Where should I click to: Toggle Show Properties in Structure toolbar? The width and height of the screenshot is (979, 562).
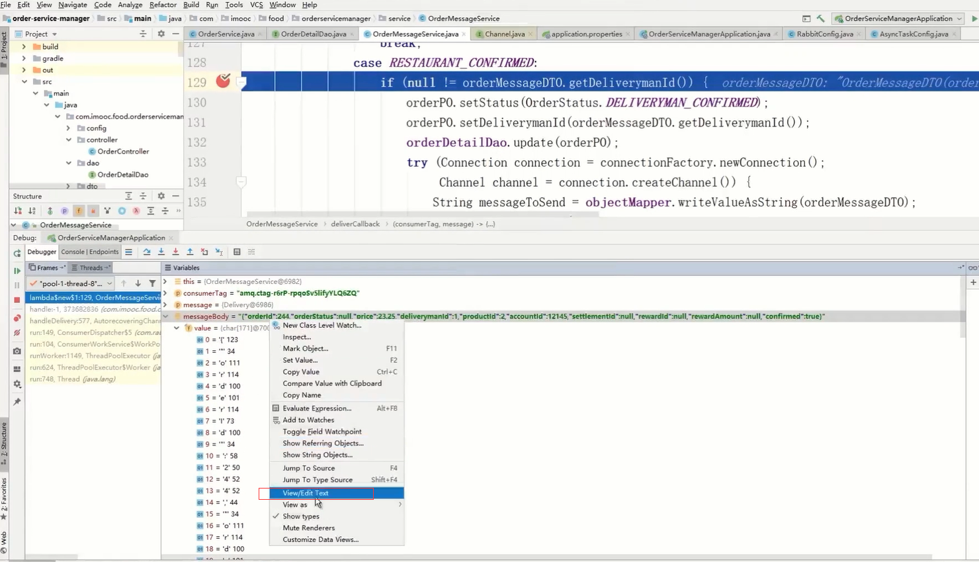(64, 211)
